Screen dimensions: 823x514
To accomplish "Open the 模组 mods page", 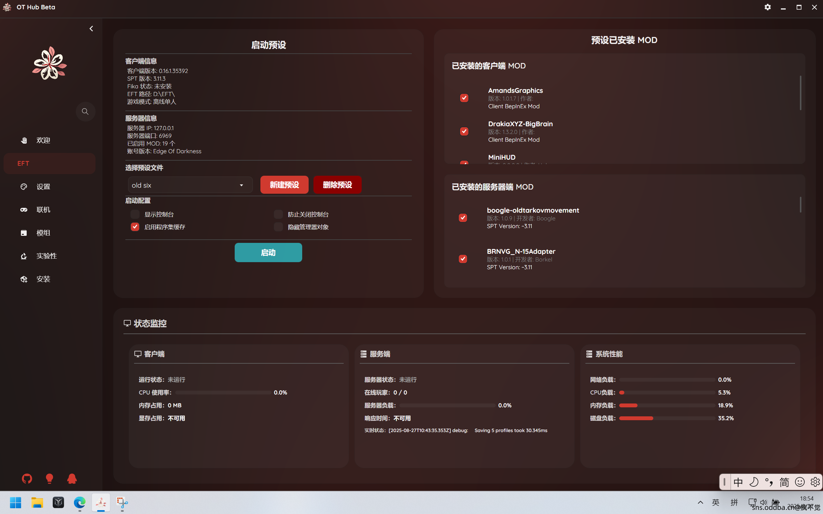I will point(49,233).
